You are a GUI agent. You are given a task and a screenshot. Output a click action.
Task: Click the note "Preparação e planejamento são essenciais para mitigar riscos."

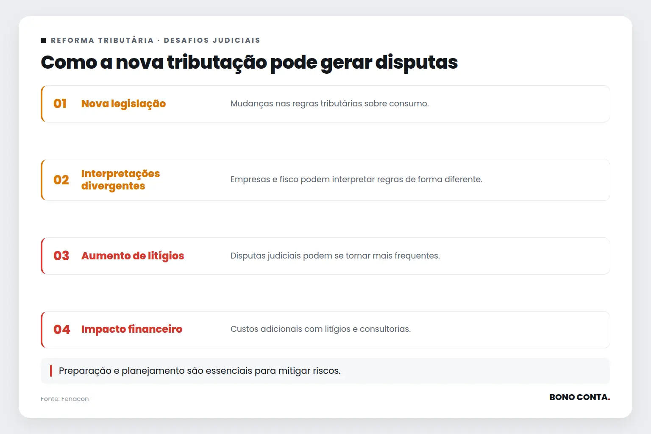[200, 371]
